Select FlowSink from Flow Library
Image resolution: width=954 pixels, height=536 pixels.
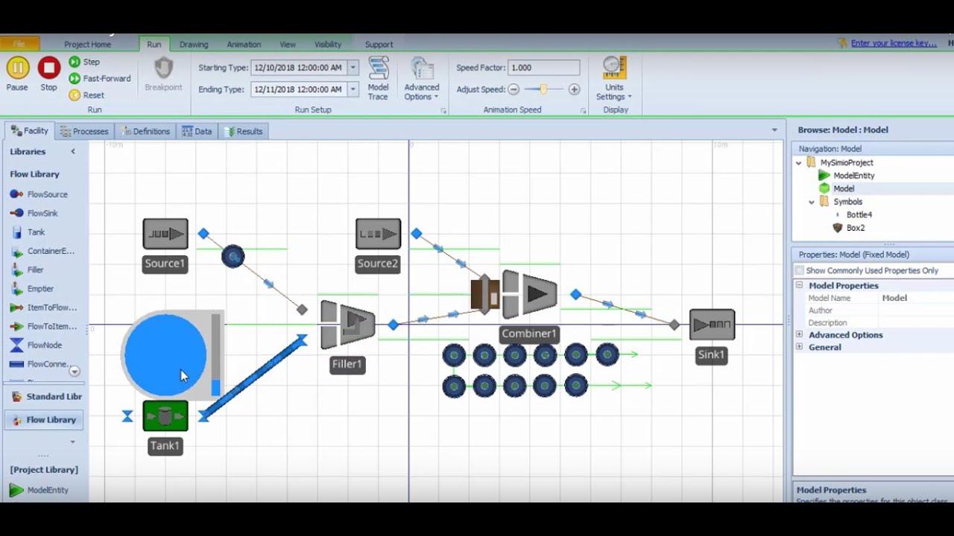click(x=34, y=213)
